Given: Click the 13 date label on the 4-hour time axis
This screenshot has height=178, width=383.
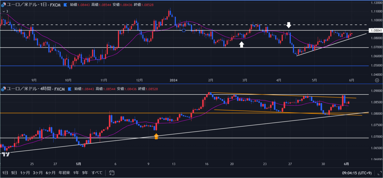Looking at the screenshot, I should [x=174, y=164].
